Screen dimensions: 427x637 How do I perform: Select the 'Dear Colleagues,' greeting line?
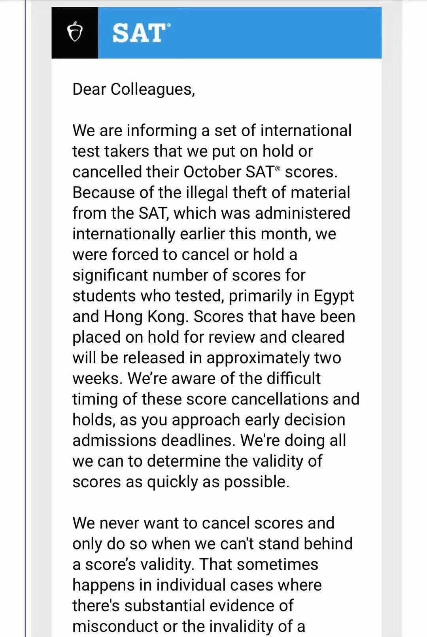pyautogui.click(x=134, y=90)
